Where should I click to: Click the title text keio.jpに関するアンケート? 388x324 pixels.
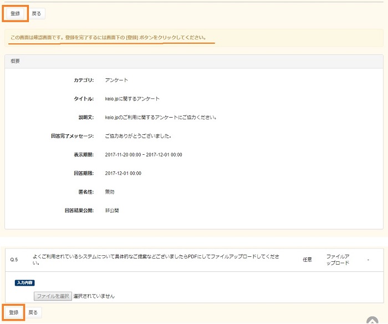(132, 99)
